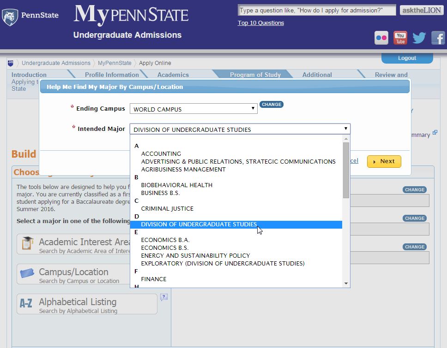447x348 pixels.
Task: Open the Alphabetical Listing help question icon
Action: coord(163,297)
